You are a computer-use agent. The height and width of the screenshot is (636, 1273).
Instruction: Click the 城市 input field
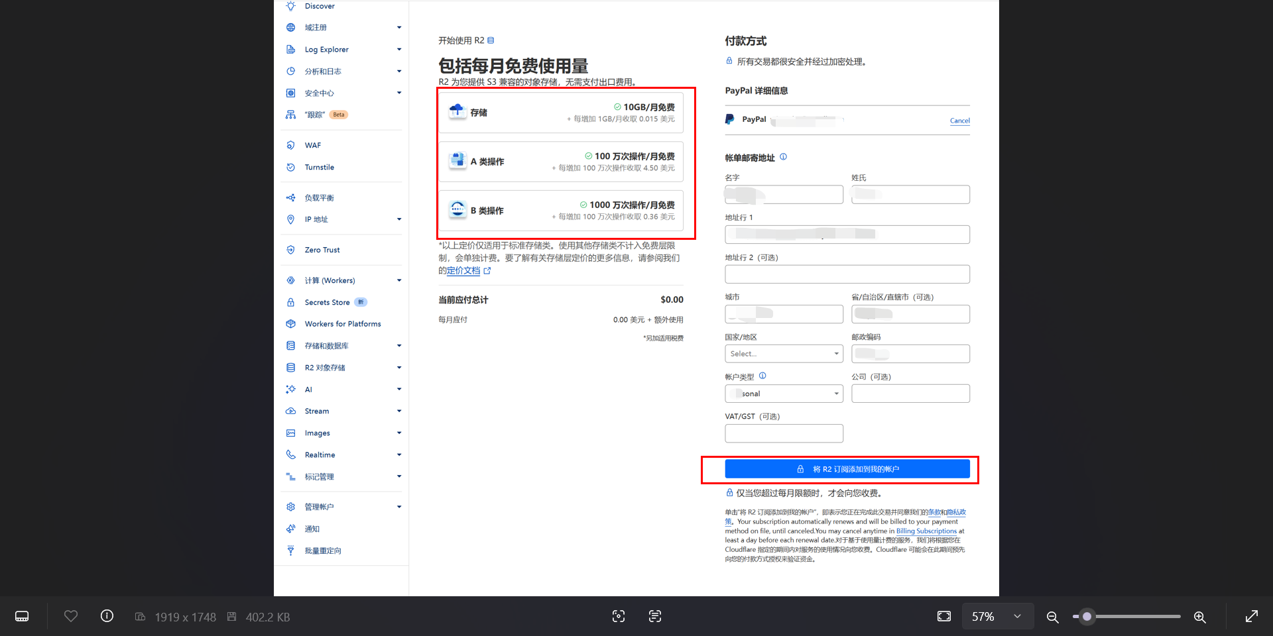click(x=784, y=314)
